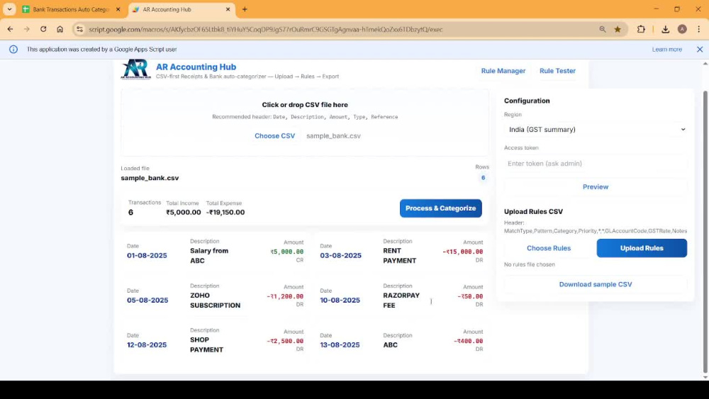Click the info circle icon in banner
Viewport: 709px width, 399px height.
tap(13, 49)
